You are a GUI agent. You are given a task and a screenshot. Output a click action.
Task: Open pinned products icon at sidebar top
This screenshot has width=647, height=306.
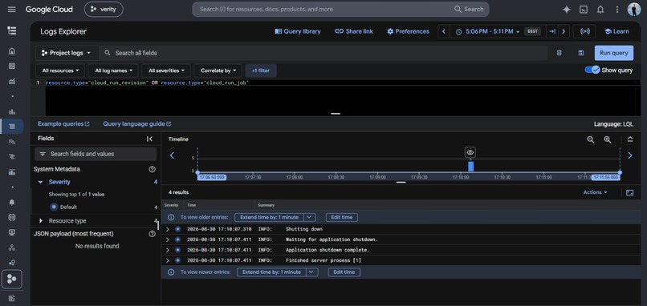click(12, 30)
